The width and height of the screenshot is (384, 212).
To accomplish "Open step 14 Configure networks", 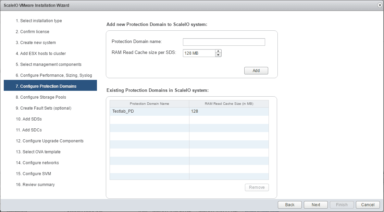I will [x=37, y=163].
